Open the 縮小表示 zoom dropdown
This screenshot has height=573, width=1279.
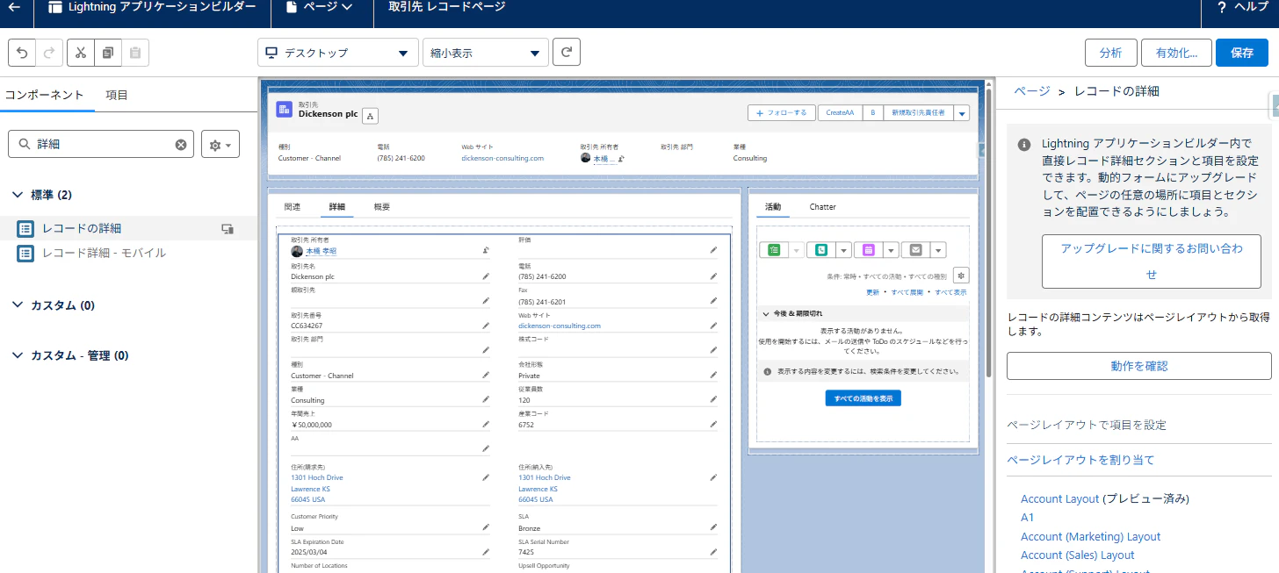point(485,53)
